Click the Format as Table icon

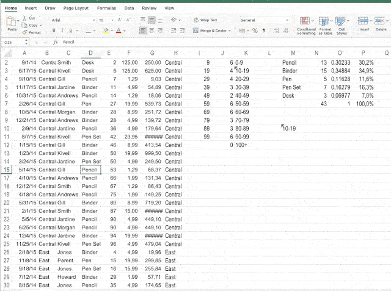(324, 21)
